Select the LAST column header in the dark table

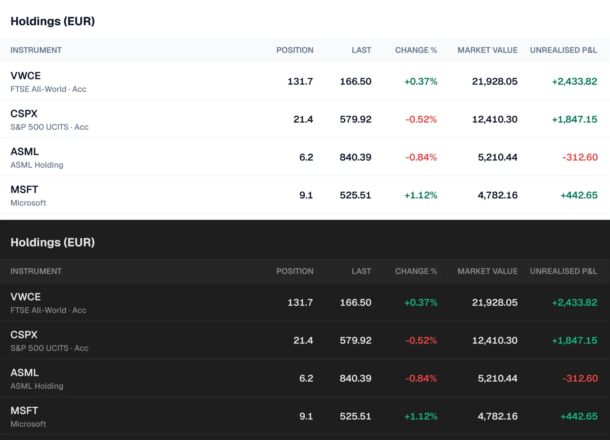point(362,271)
